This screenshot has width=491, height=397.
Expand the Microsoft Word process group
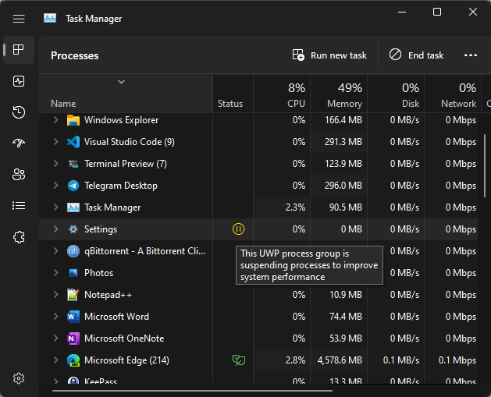point(55,317)
